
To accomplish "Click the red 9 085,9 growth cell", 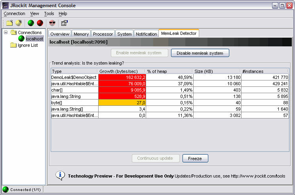I will 122,90.
